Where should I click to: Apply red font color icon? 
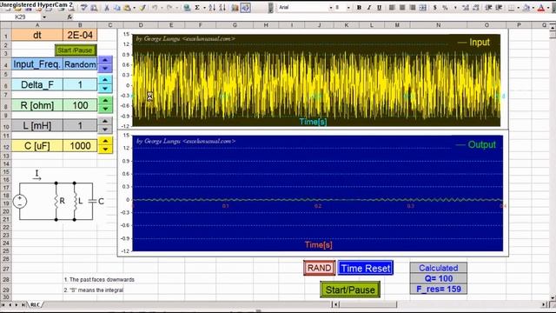(x=541, y=7)
